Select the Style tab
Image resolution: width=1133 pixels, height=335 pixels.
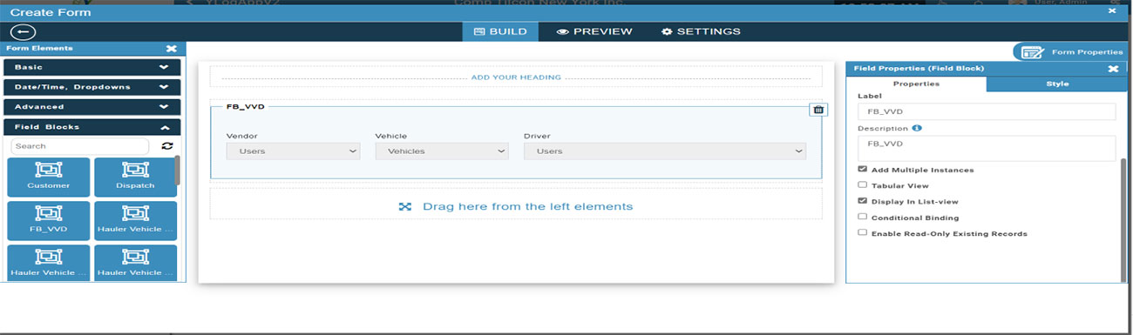coord(1057,84)
